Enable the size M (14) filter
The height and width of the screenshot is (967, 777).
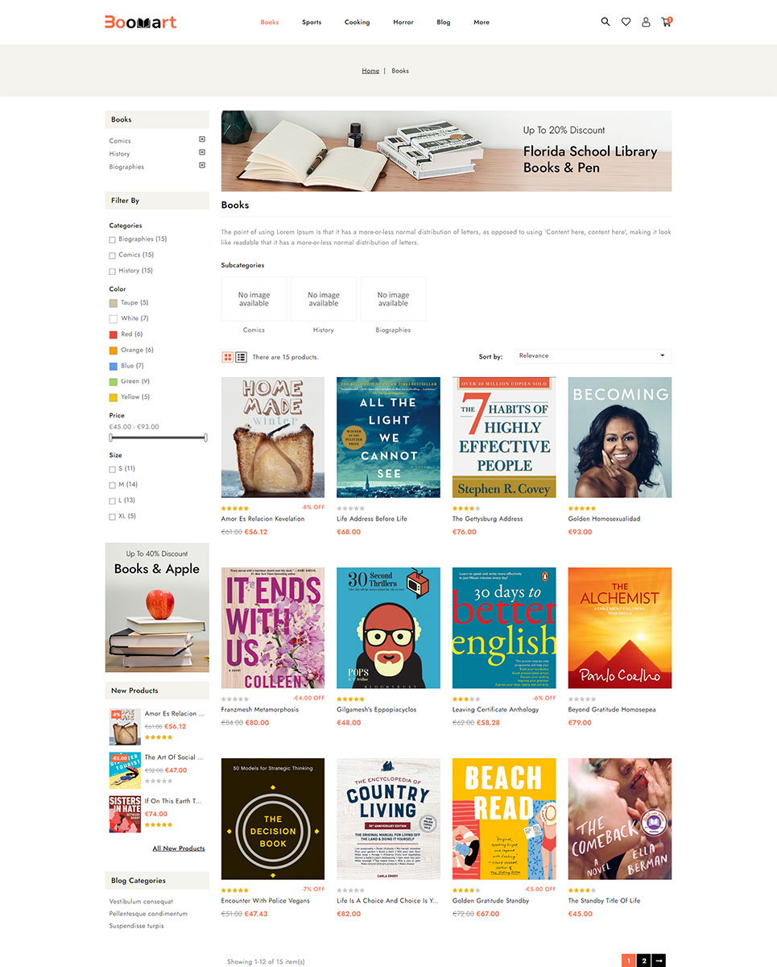[x=112, y=485]
